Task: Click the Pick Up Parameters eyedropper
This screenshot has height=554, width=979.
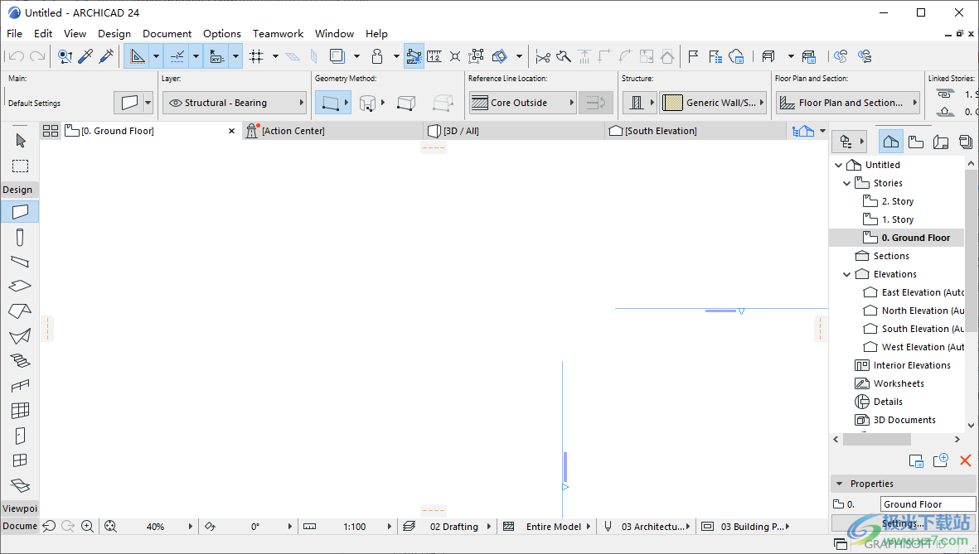Action: tap(85, 57)
